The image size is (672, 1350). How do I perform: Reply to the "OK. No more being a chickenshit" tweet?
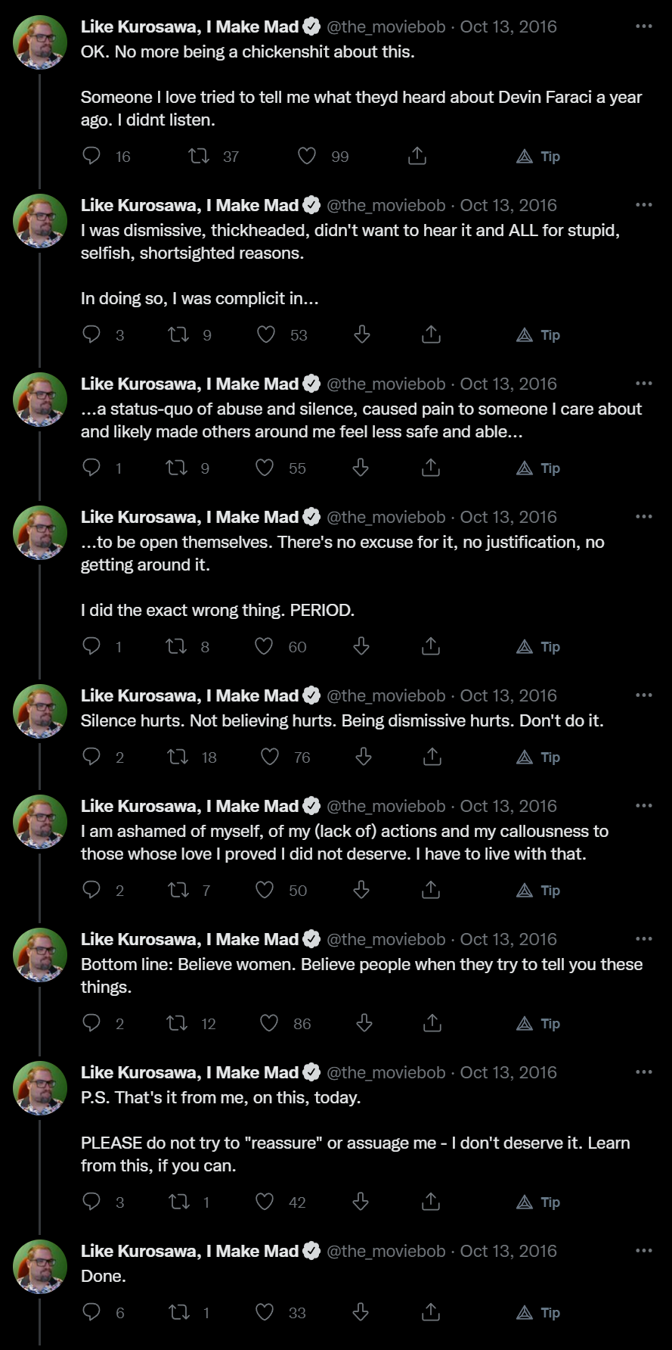tap(91, 156)
